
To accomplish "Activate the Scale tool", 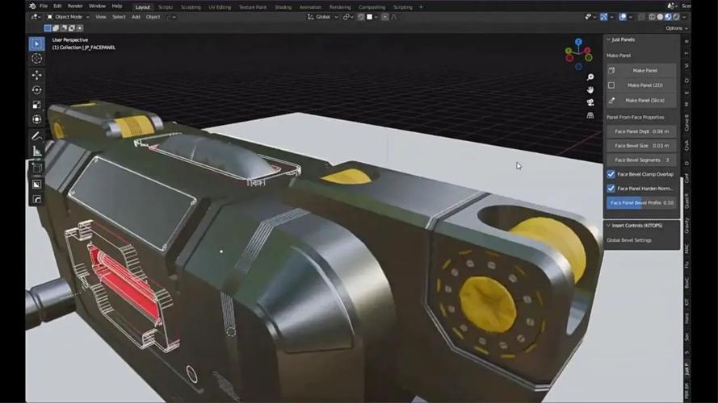I will (36, 105).
